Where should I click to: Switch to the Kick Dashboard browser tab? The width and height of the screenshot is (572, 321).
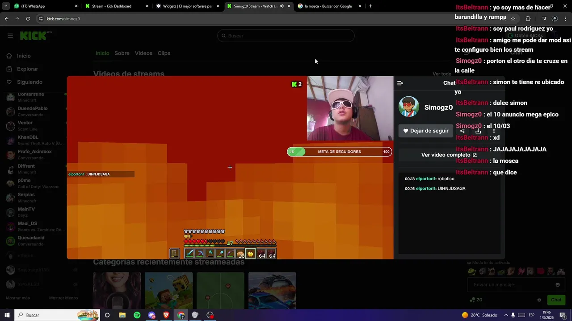click(x=116, y=6)
